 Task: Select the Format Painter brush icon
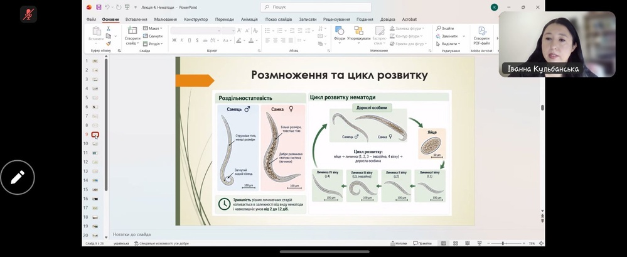pos(109,43)
